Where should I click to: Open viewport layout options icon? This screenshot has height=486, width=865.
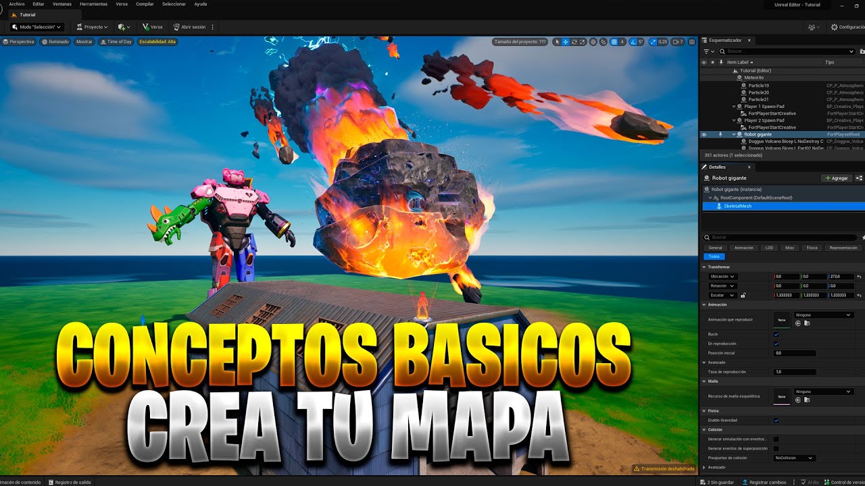[x=691, y=42]
